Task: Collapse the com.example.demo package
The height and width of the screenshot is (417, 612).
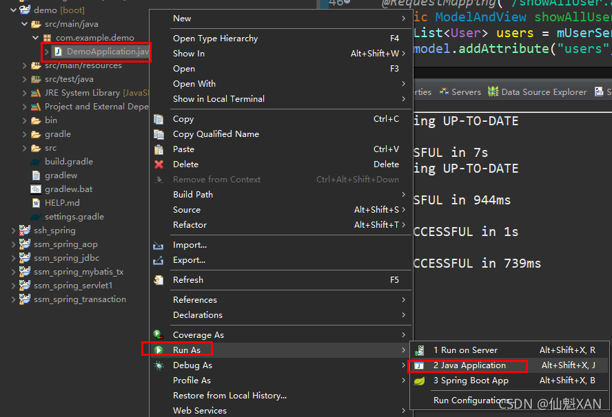Action: pos(36,37)
